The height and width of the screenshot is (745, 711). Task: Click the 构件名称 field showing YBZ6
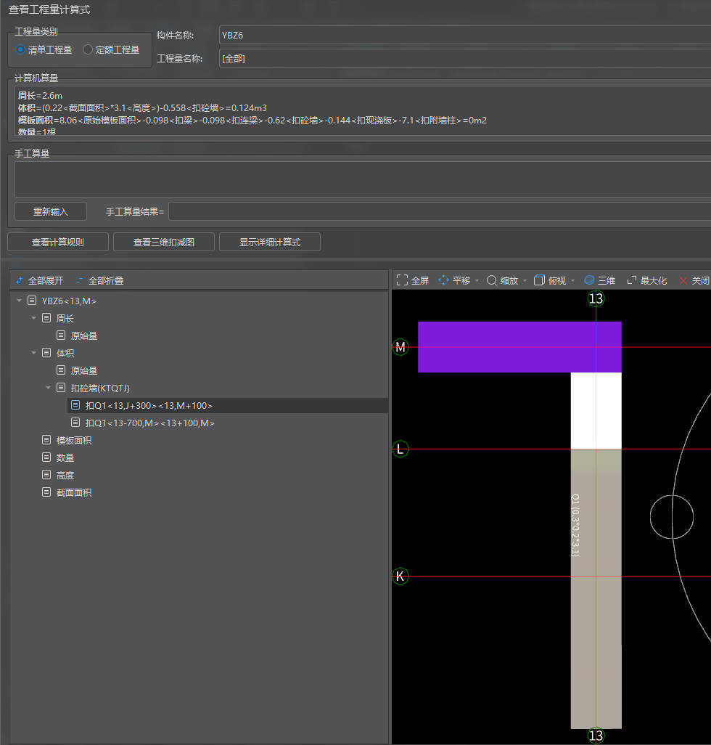[x=465, y=35]
